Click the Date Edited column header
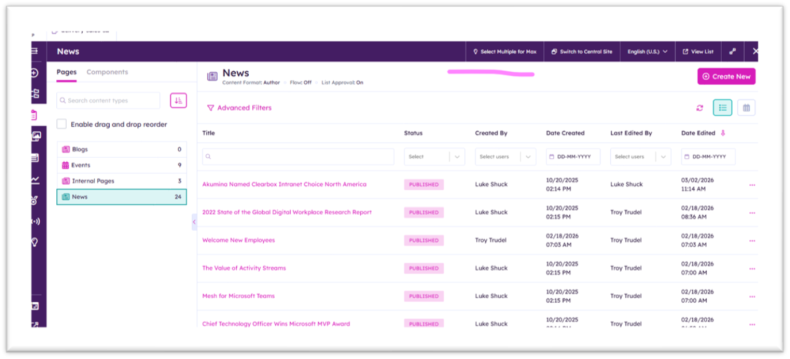790x359 pixels. (698, 133)
